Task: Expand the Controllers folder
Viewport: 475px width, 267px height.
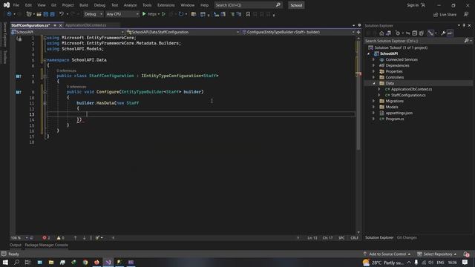Action: click(x=373, y=77)
